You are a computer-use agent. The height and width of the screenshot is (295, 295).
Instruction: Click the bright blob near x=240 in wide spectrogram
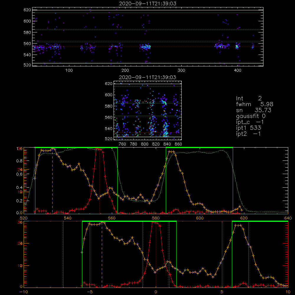[146, 47]
